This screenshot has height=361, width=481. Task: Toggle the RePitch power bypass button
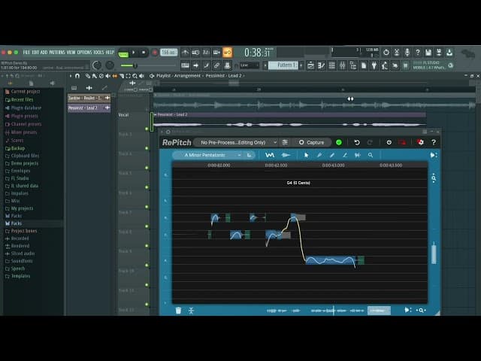389,142
